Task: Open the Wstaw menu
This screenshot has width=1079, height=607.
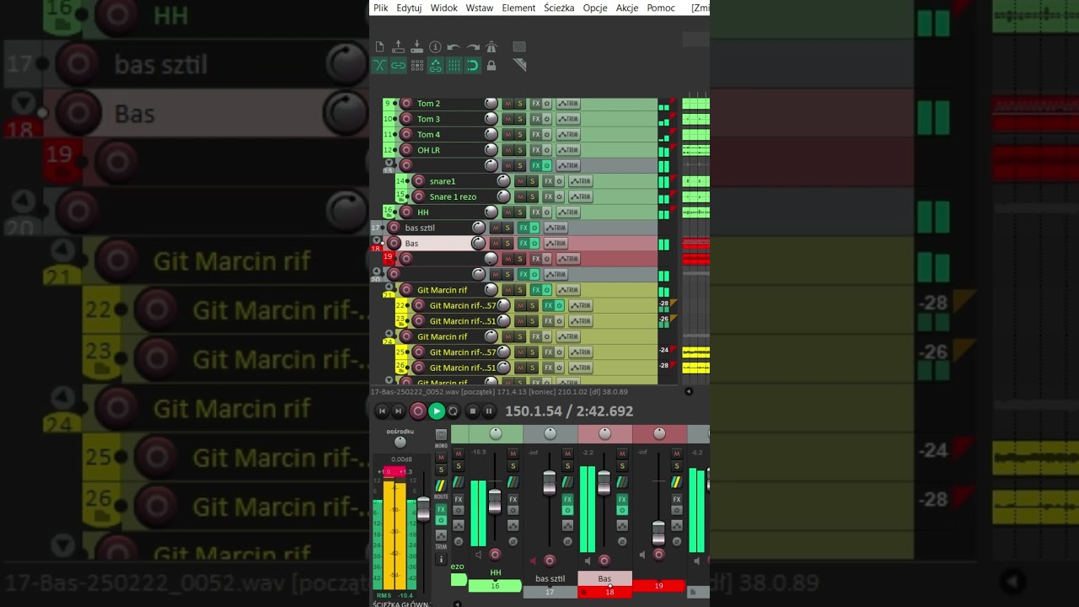Action: coord(480,8)
